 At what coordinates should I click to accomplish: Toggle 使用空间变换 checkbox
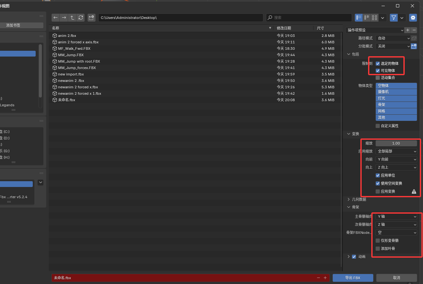click(378, 183)
